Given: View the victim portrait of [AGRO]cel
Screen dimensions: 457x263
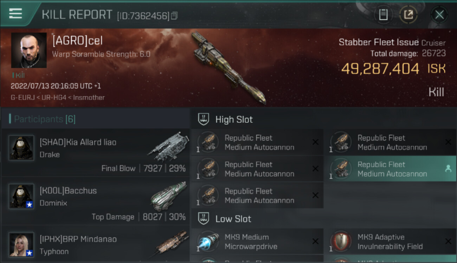Looking at the screenshot, I should point(29,50).
